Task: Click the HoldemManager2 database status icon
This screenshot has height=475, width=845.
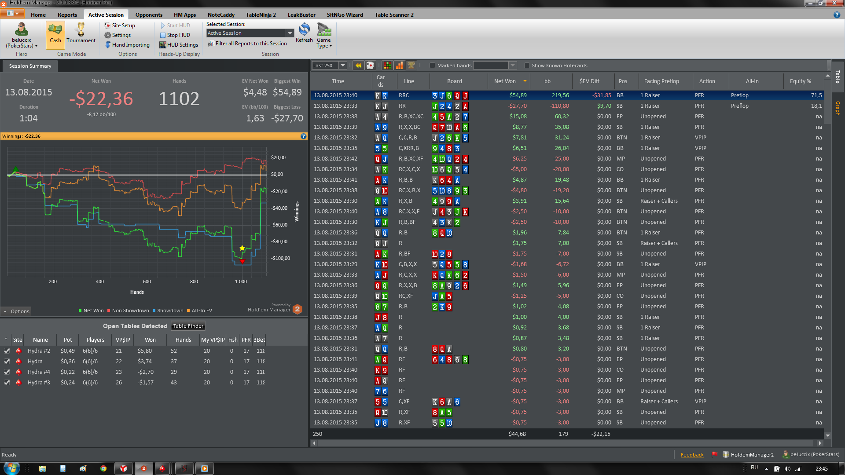Action: (x=726, y=455)
